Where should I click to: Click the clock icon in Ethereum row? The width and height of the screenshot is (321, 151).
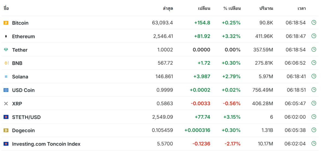click(x=314, y=36)
